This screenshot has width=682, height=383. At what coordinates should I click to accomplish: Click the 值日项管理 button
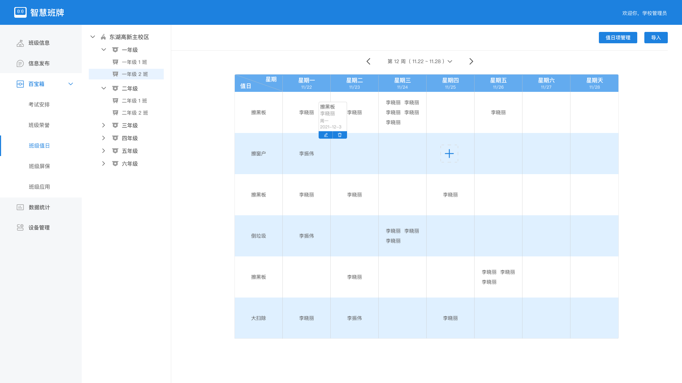[x=618, y=38]
